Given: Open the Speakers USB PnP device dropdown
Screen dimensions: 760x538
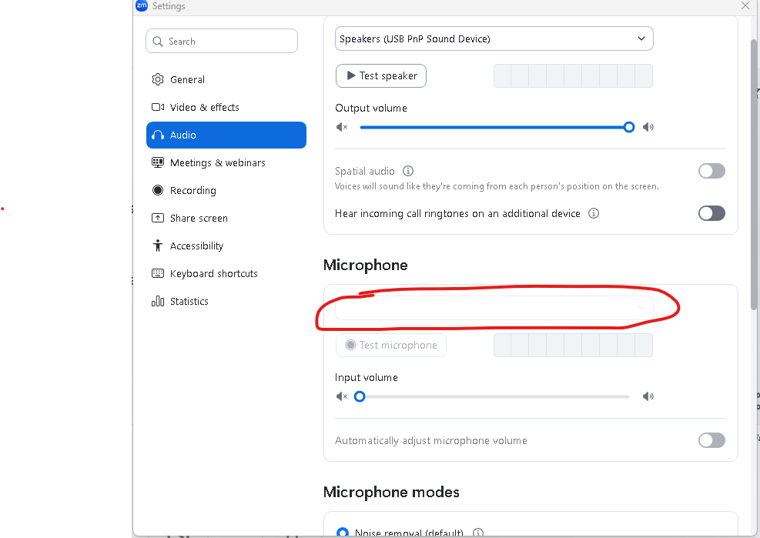Looking at the screenshot, I should coord(494,38).
